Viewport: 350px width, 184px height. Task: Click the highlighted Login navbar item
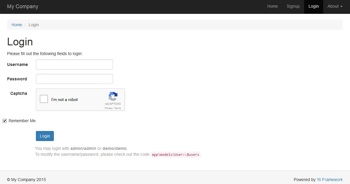313,6
